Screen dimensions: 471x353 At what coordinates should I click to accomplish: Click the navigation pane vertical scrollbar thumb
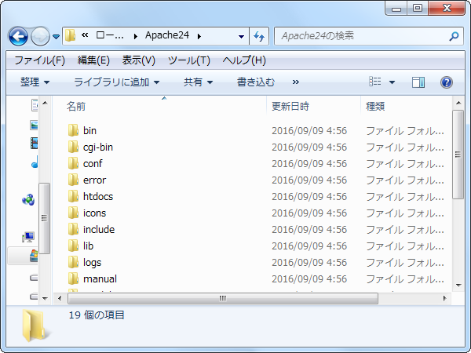coord(45,218)
